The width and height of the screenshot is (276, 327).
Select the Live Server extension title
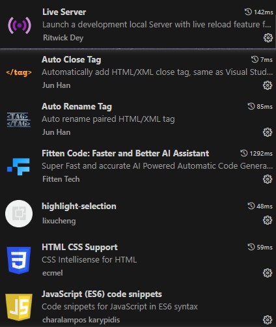pyautogui.click(x=64, y=12)
